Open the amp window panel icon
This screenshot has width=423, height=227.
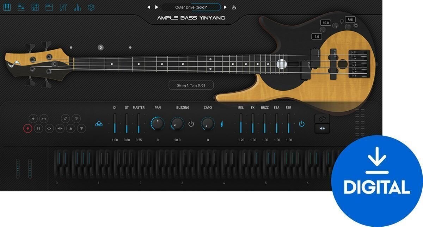click(49, 7)
